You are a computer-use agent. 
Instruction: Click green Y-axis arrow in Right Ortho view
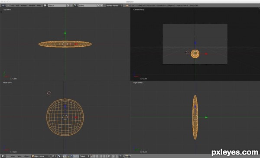(x=206, y=117)
